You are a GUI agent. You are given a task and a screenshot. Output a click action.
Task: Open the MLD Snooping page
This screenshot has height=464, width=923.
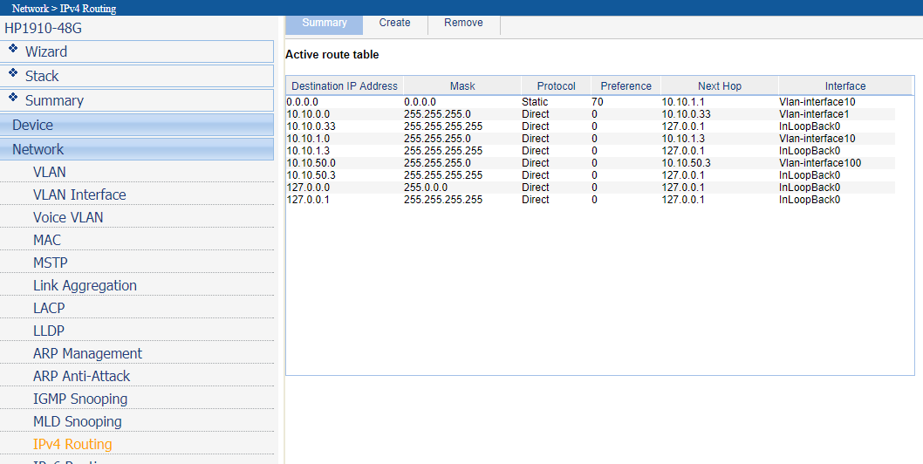tap(77, 421)
